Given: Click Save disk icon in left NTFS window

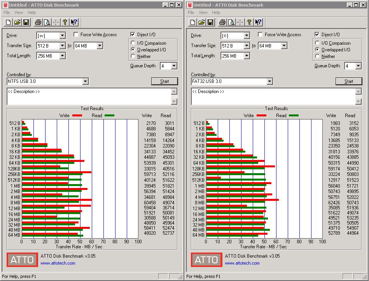Looking at the screenshot, I should [26, 22].
